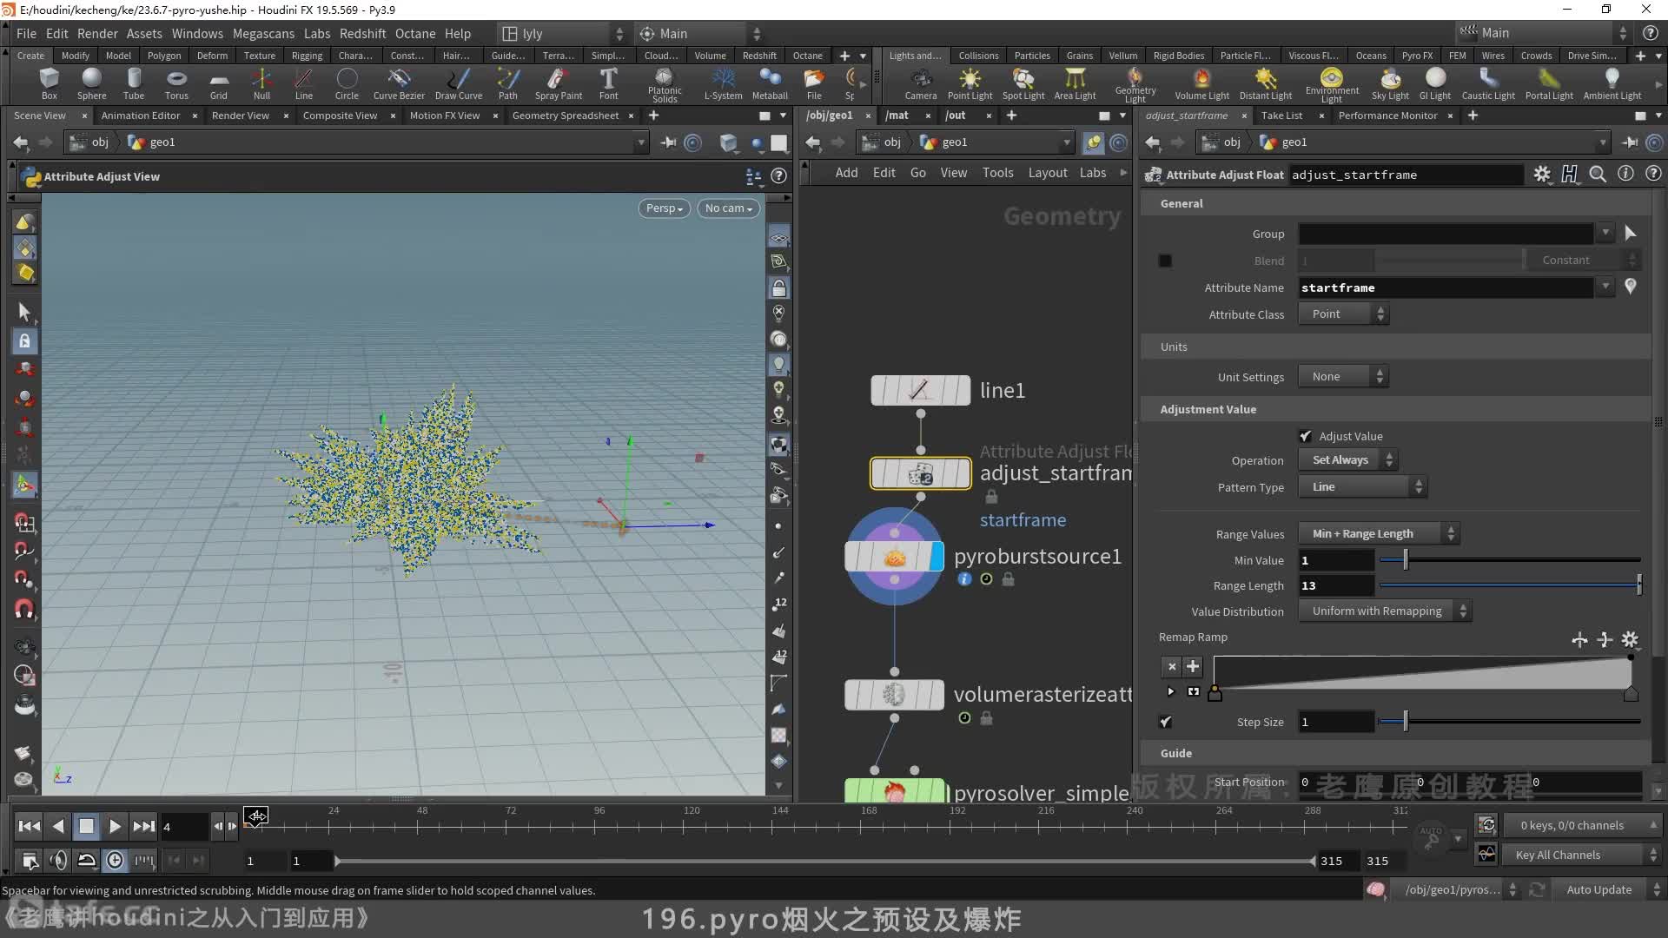Image resolution: width=1668 pixels, height=938 pixels.
Task: Toggle real-time playback clock button
Action: 115,861
